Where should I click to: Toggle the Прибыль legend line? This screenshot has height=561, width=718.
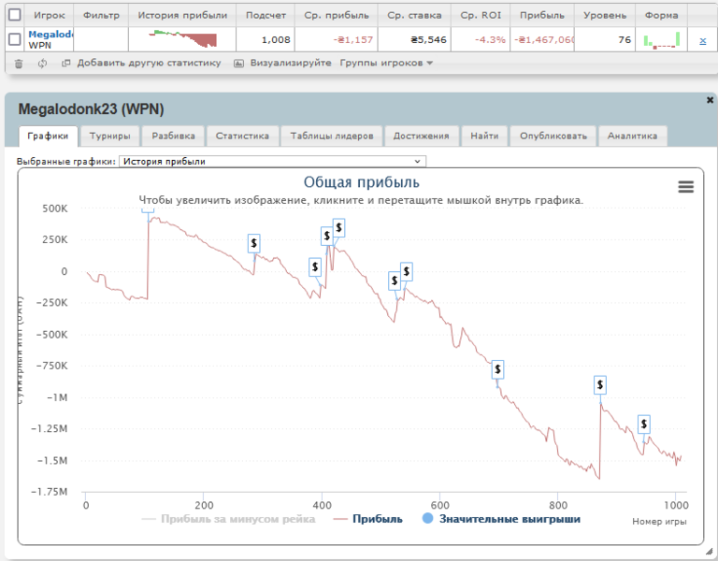pyautogui.click(x=368, y=519)
